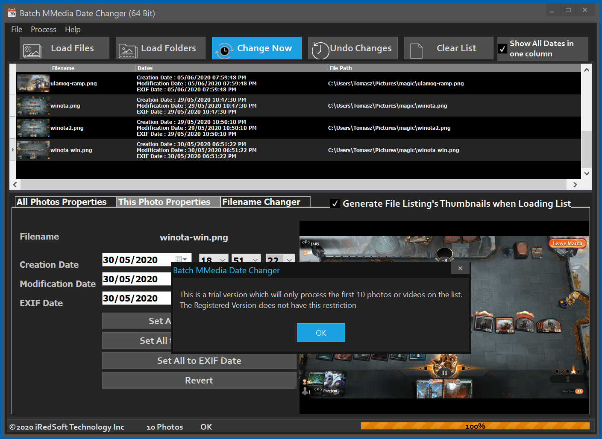Click the 10 Photos status text
The height and width of the screenshot is (439, 602).
(164, 427)
